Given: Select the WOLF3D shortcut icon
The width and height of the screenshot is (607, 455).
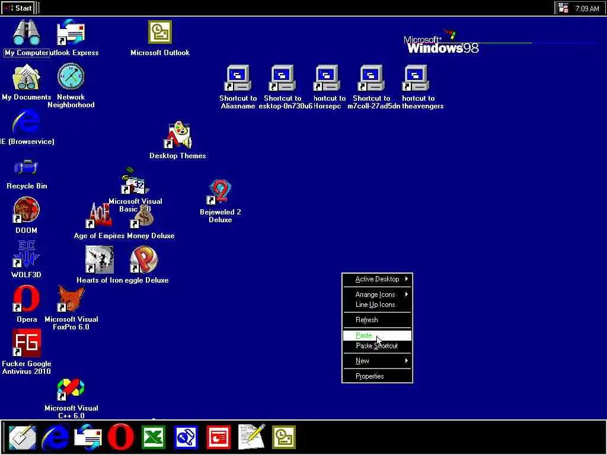Looking at the screenshot, I should [26, 254].
